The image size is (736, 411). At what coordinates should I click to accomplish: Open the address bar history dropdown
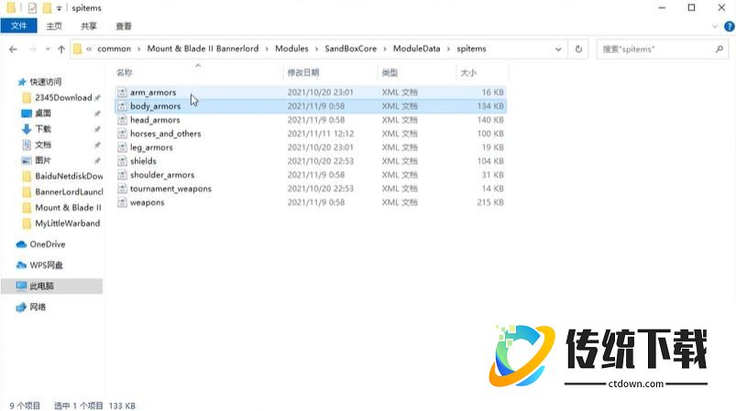pyautogui.click(x=558, y=49)
